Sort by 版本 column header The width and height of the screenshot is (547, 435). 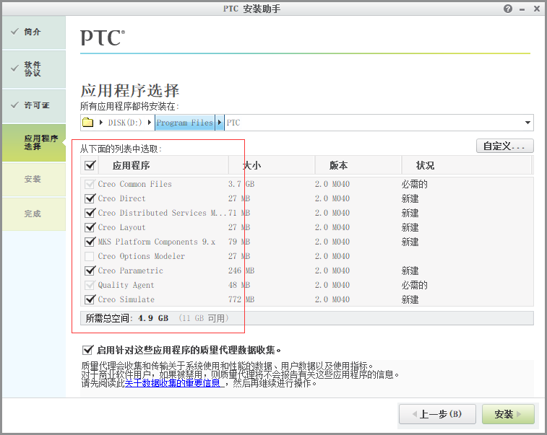point(358,165)
